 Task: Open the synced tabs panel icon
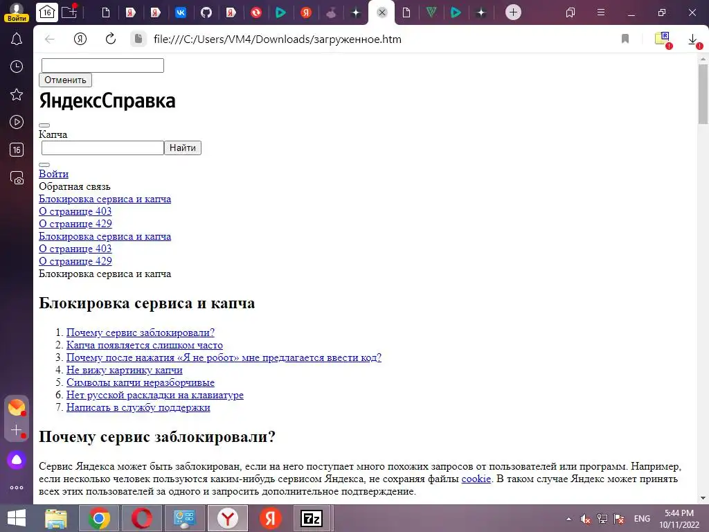click(x=571, y=12)
